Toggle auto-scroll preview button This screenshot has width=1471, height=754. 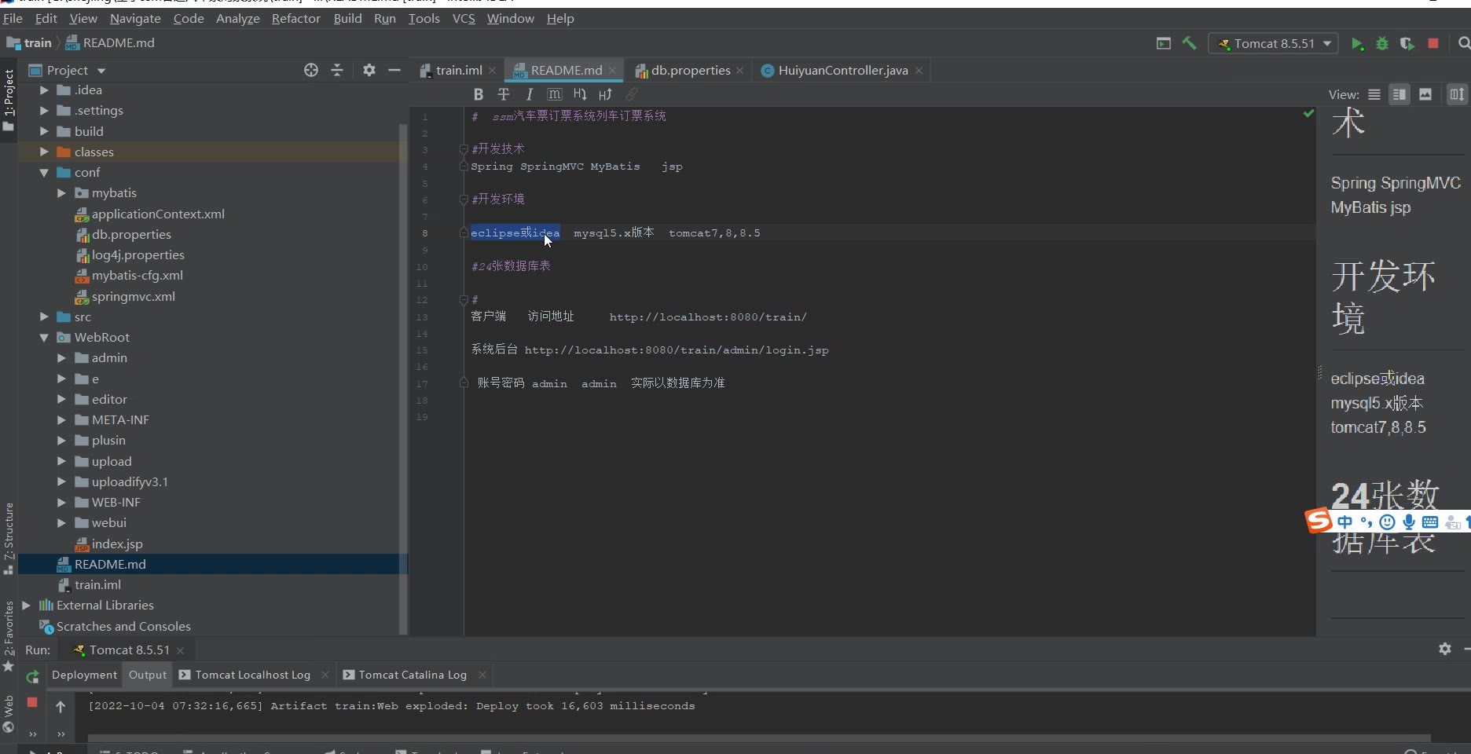tap(1458, 94)
